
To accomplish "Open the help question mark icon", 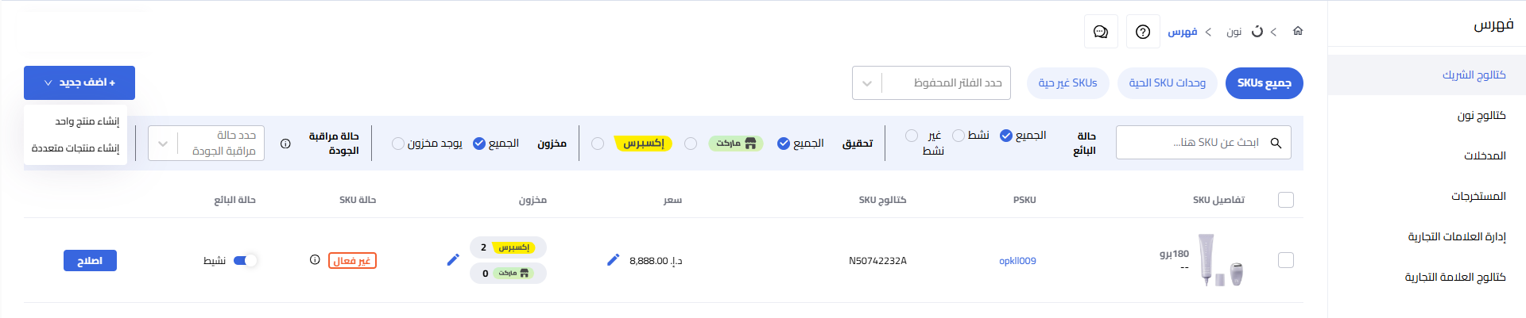I will click(1143, 32).
